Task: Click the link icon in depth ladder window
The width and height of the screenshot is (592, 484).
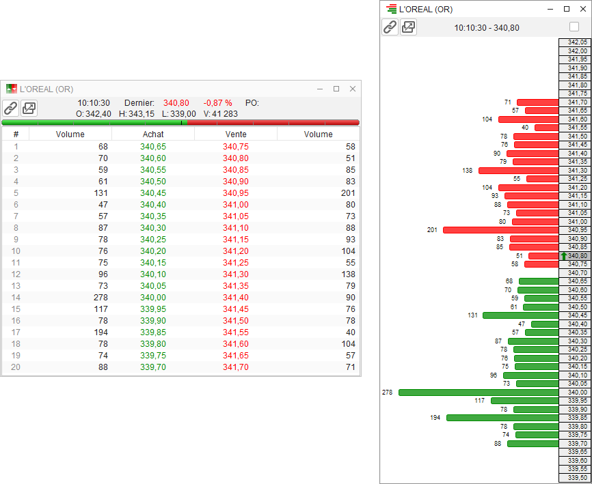Action: (x=390, y=27)
